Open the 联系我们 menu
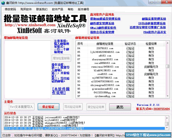Screen dimensions: 172x138 coord(42,9)
